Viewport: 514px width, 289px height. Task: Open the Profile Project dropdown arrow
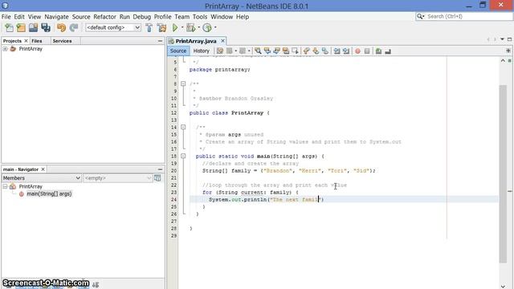point(215,27)
